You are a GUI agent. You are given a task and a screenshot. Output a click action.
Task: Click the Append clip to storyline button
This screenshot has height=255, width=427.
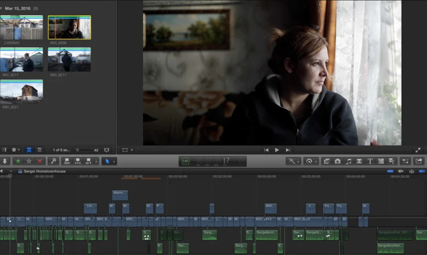(88, 161)
